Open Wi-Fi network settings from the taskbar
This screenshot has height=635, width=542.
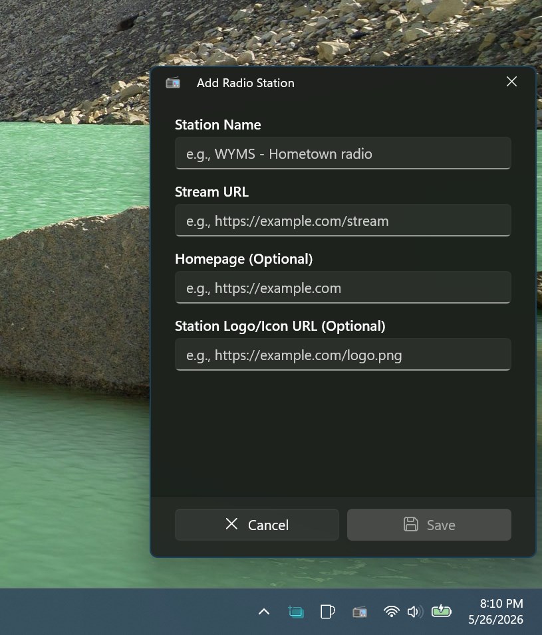(x=391, y=612)
